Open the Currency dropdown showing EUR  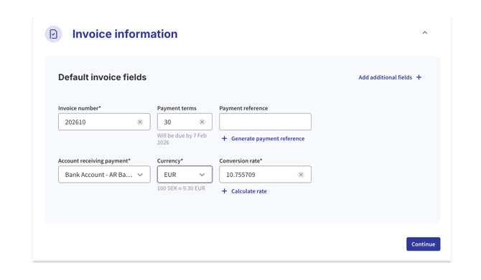click(x=185, y=175)
